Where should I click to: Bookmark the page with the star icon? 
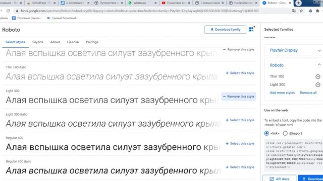tap(301, 11)
